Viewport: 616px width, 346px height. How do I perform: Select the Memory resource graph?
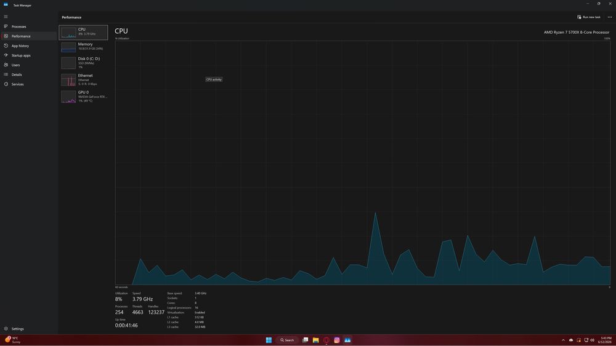83,47
